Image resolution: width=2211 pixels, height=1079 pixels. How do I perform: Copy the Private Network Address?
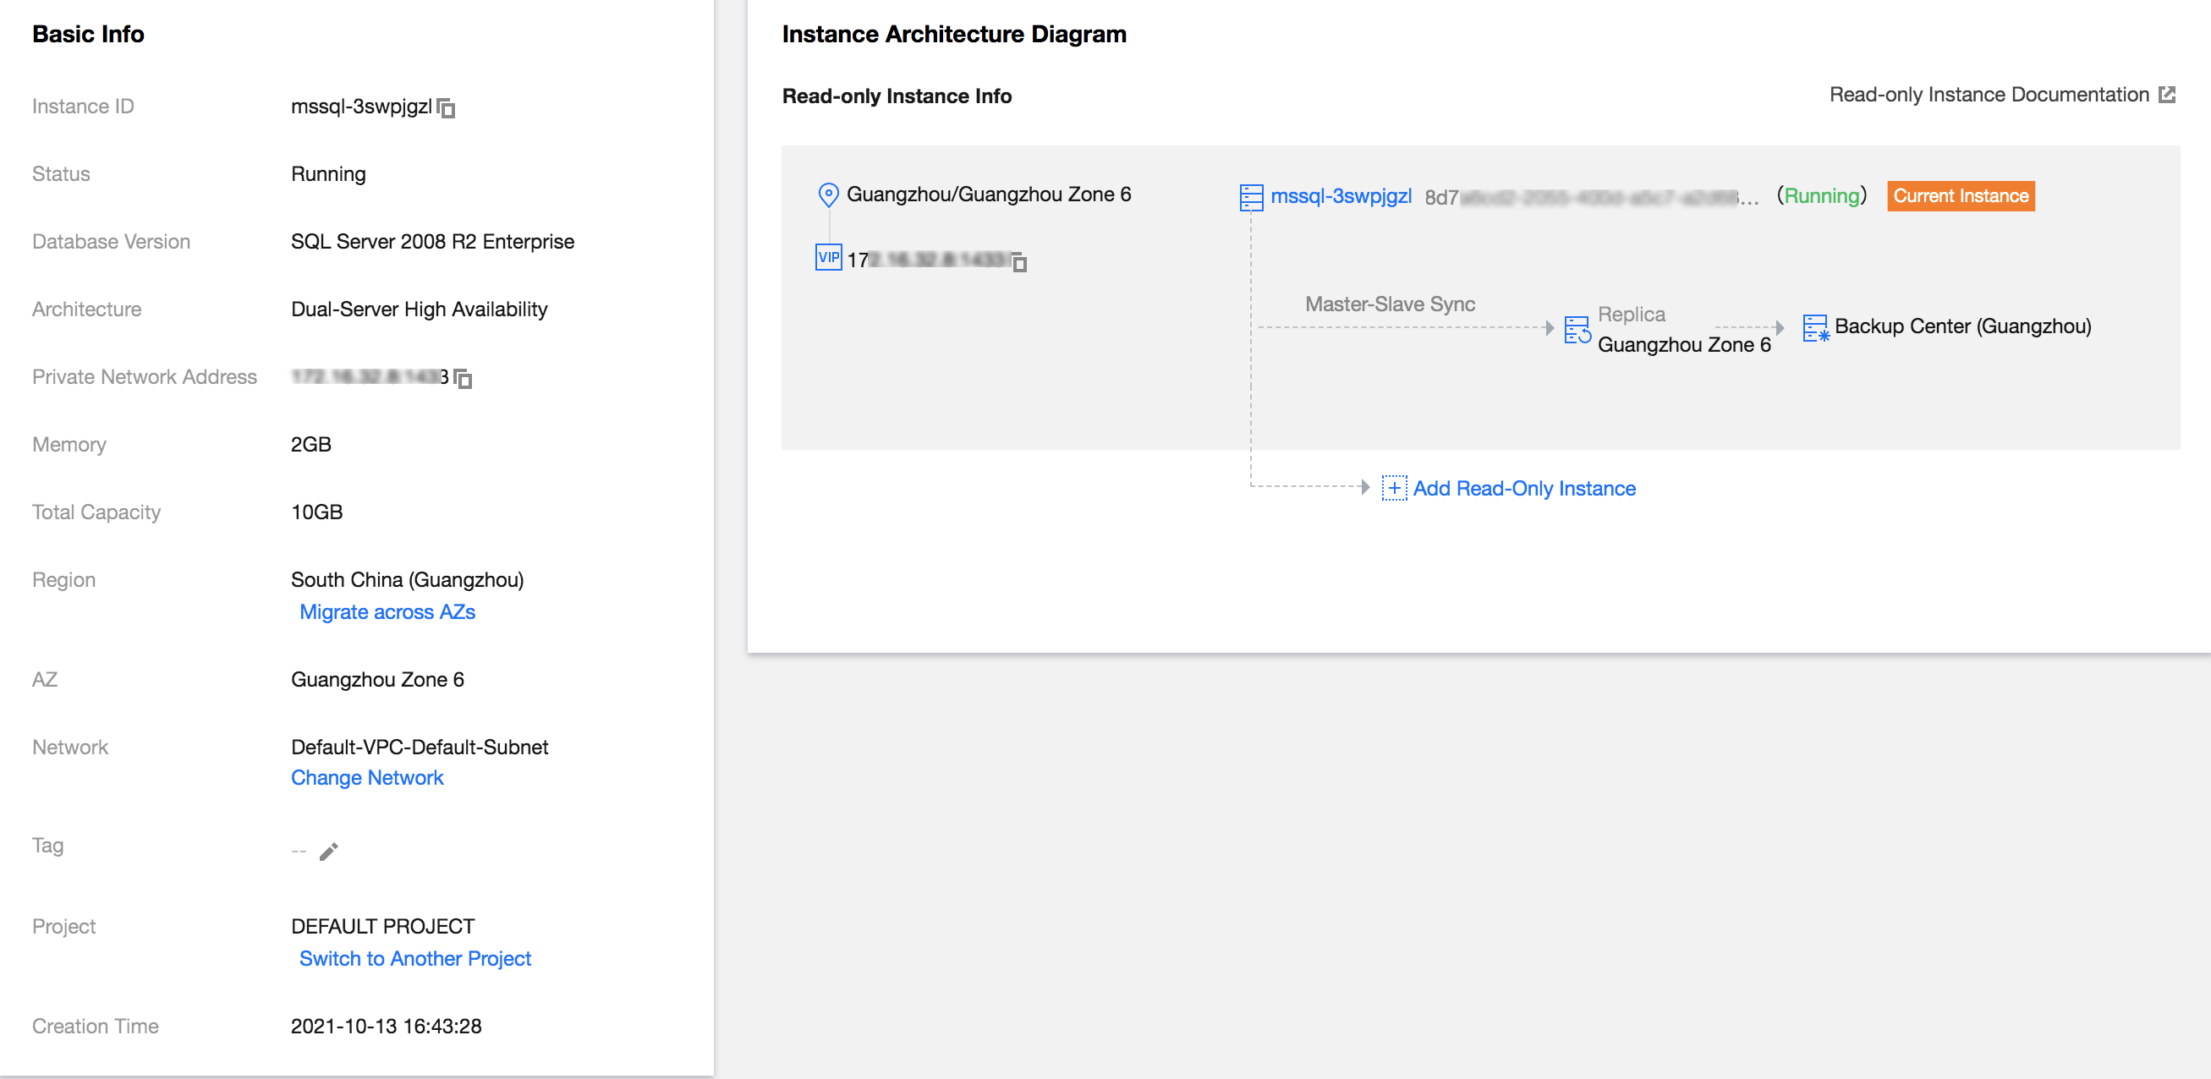[464, 379]
